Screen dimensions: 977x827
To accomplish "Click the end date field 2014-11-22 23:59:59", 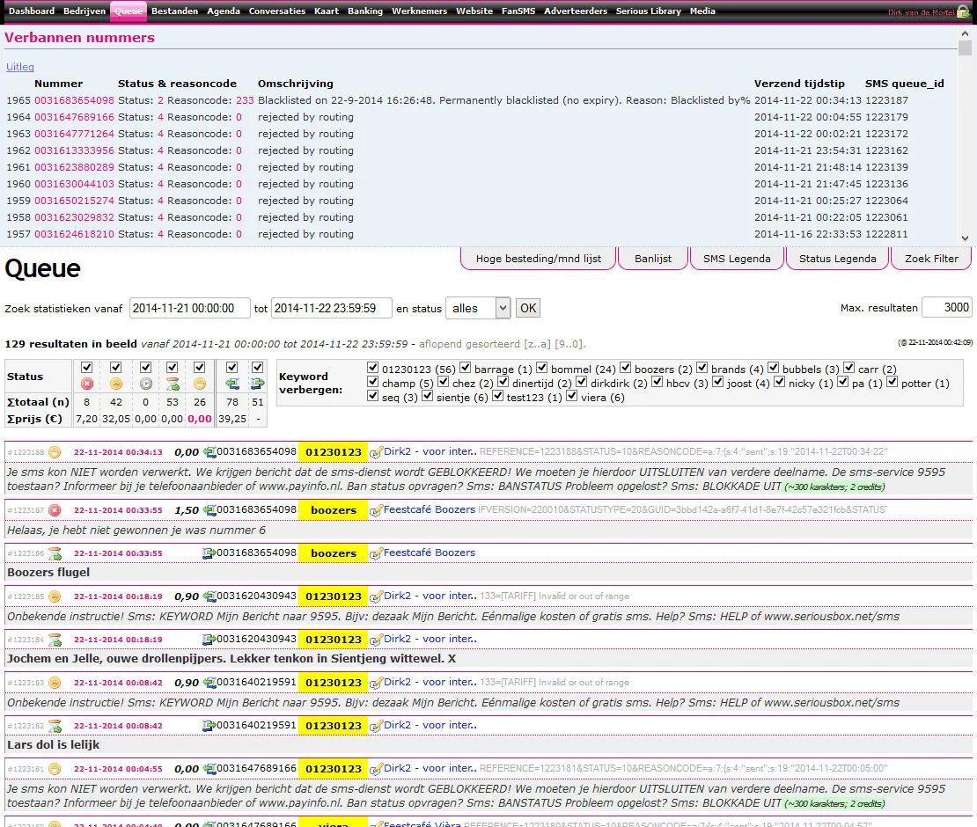I will [332, 308].
